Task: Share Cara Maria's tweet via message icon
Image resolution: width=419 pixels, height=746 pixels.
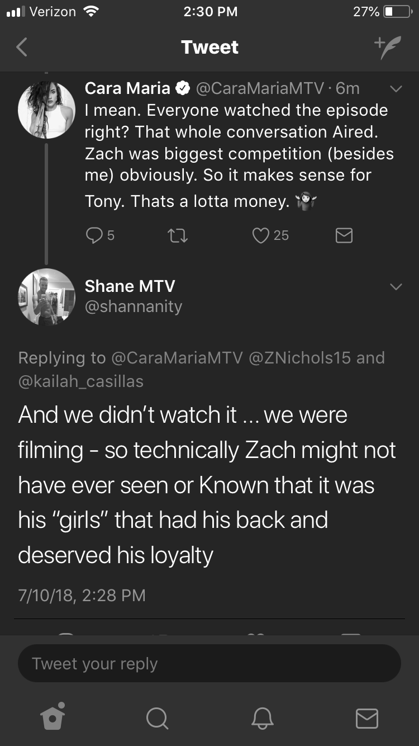Action: [344, 236]
